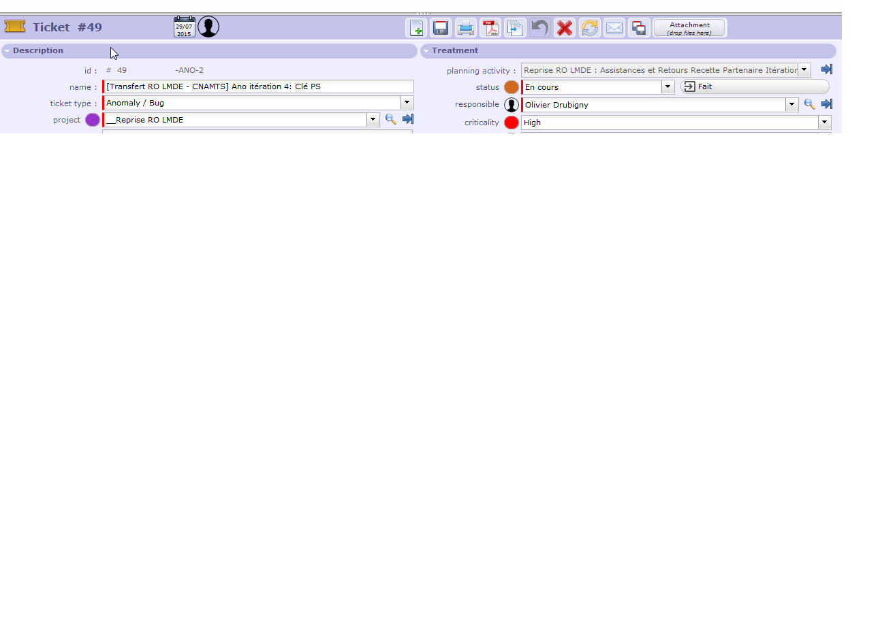Search for a responsible with the magnifier
This screenshot has width=880, height=640.
pos(810,104)
